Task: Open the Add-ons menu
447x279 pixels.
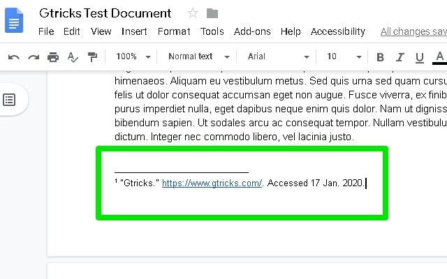Action: pos(252,31)
